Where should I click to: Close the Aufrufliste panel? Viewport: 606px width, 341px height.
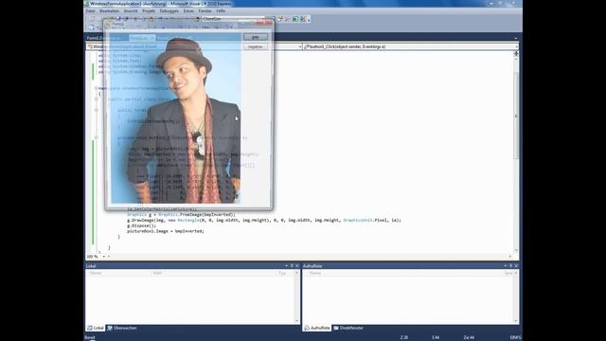(x=516, y=265)
